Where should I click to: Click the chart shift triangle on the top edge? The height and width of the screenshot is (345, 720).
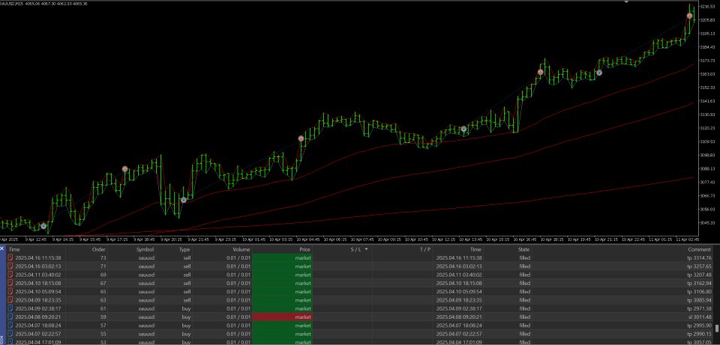tap(625, 2)
